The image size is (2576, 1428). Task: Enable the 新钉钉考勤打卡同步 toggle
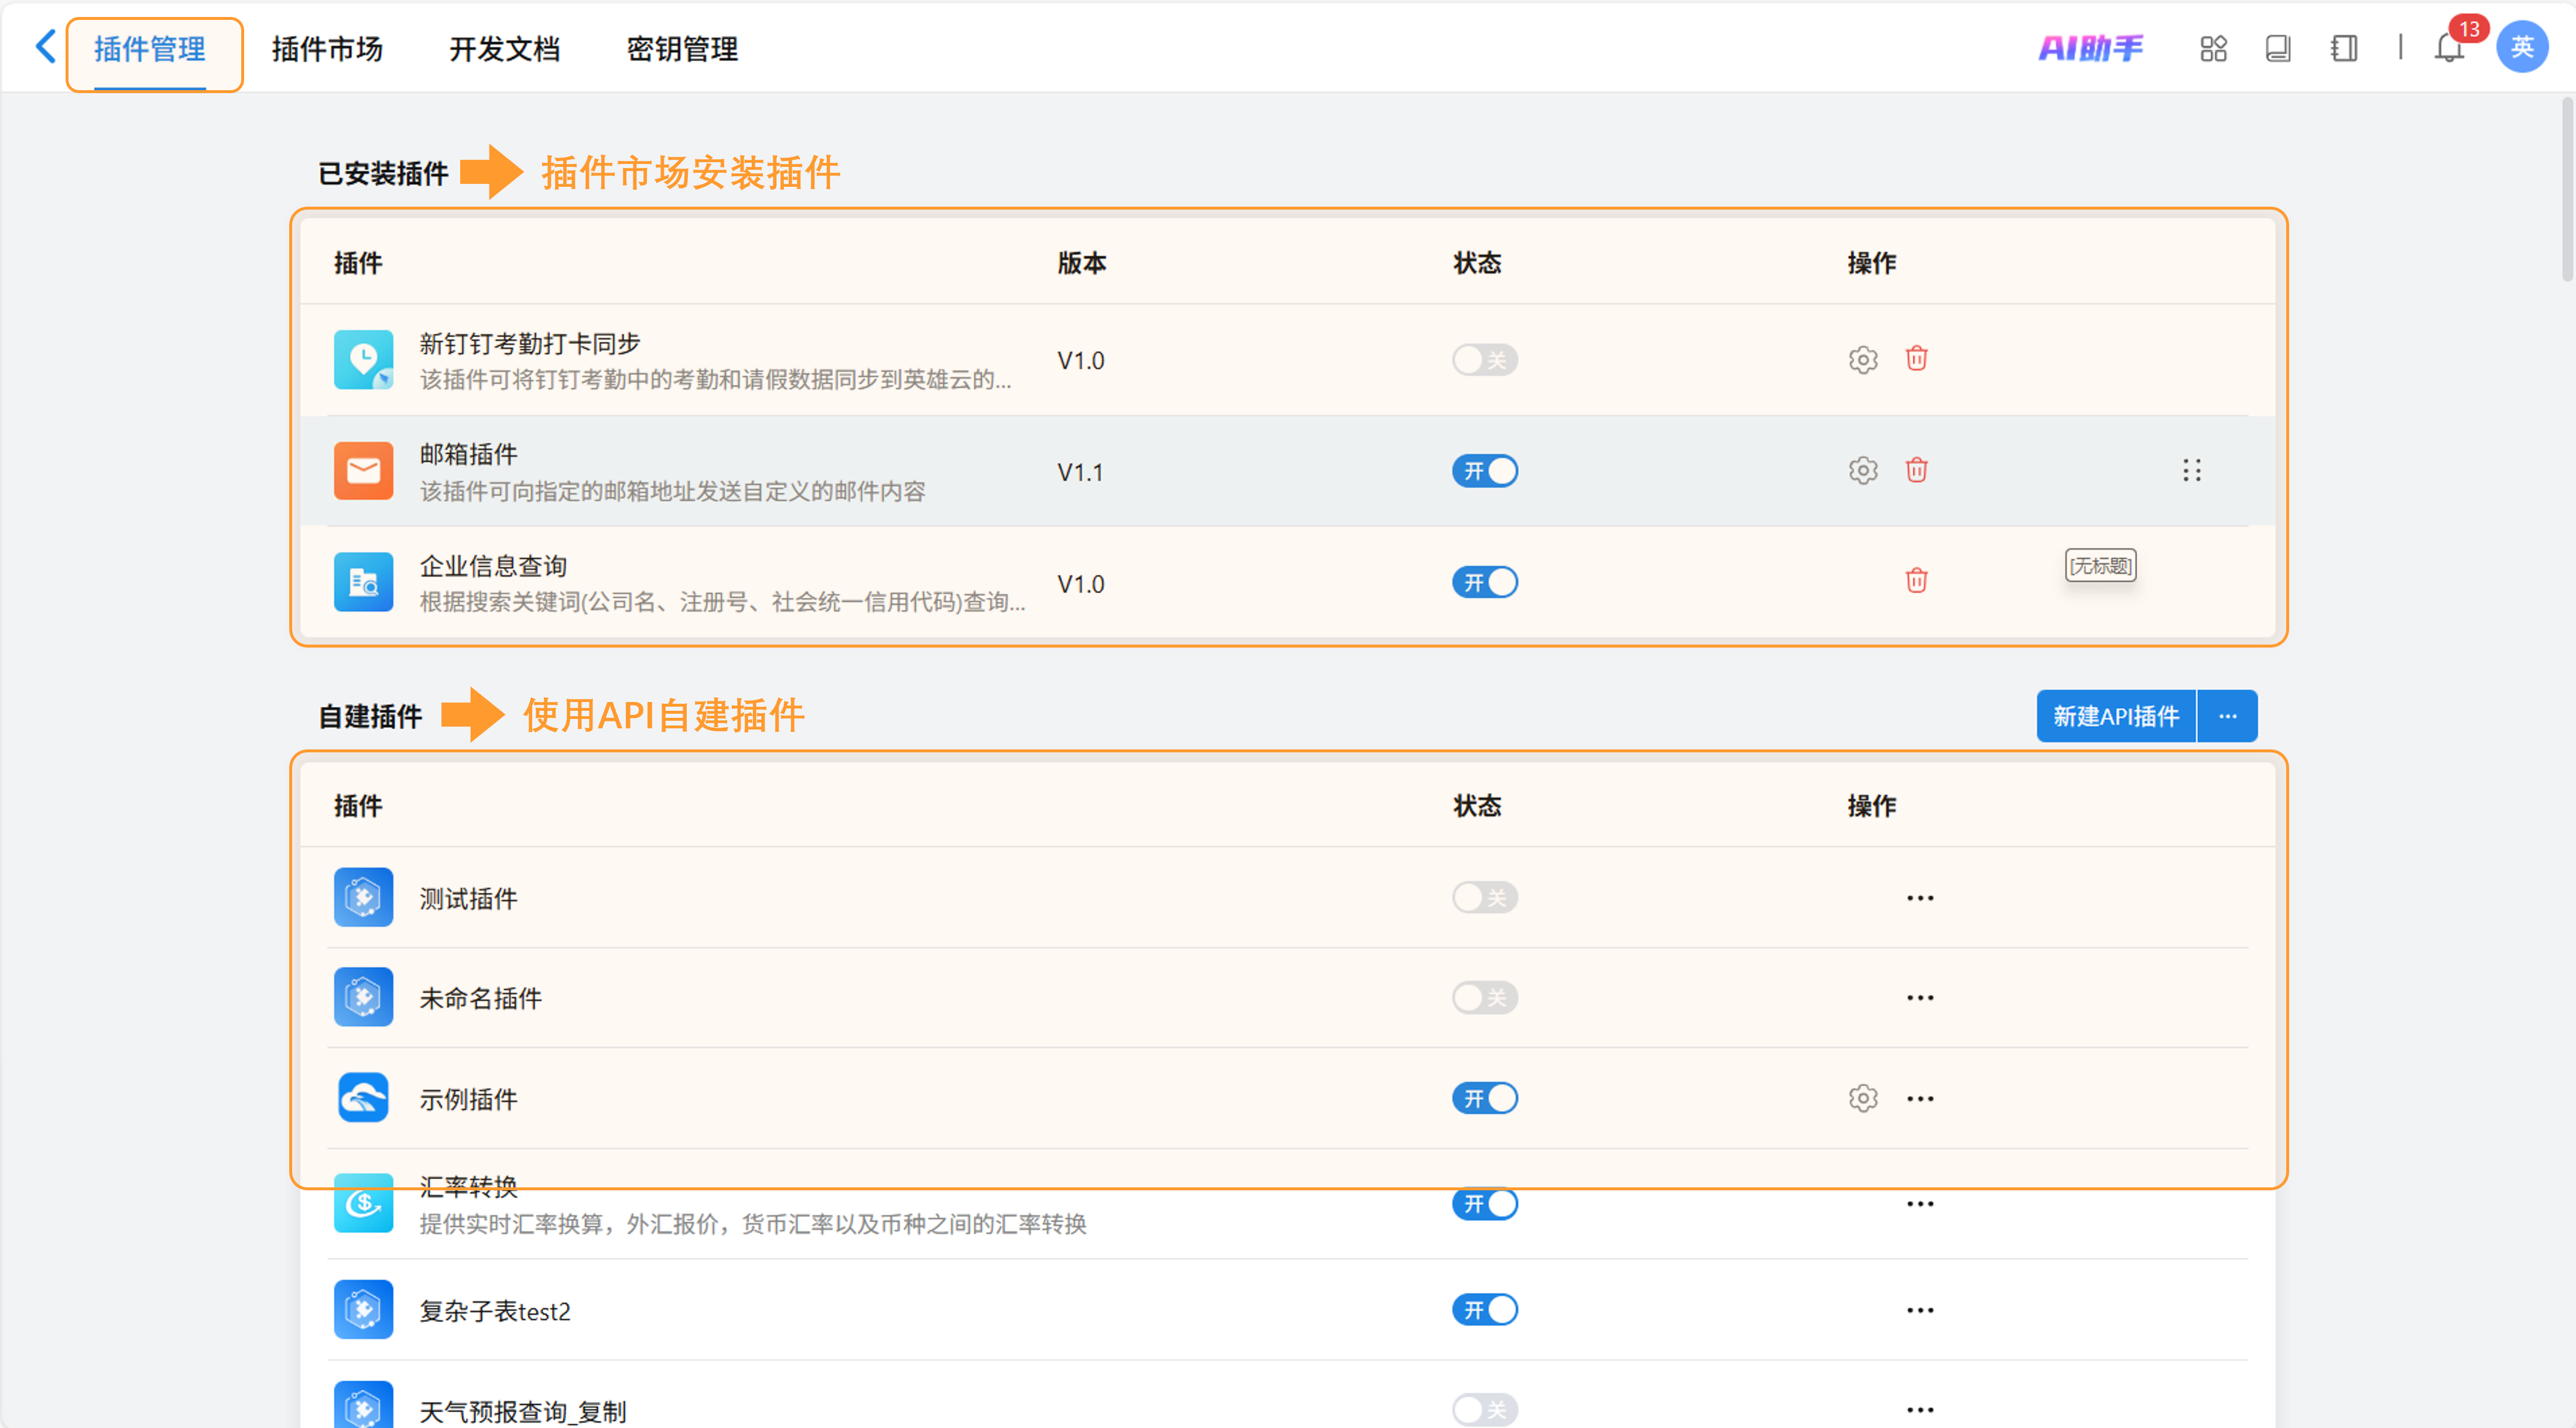tap(1484, 360)
